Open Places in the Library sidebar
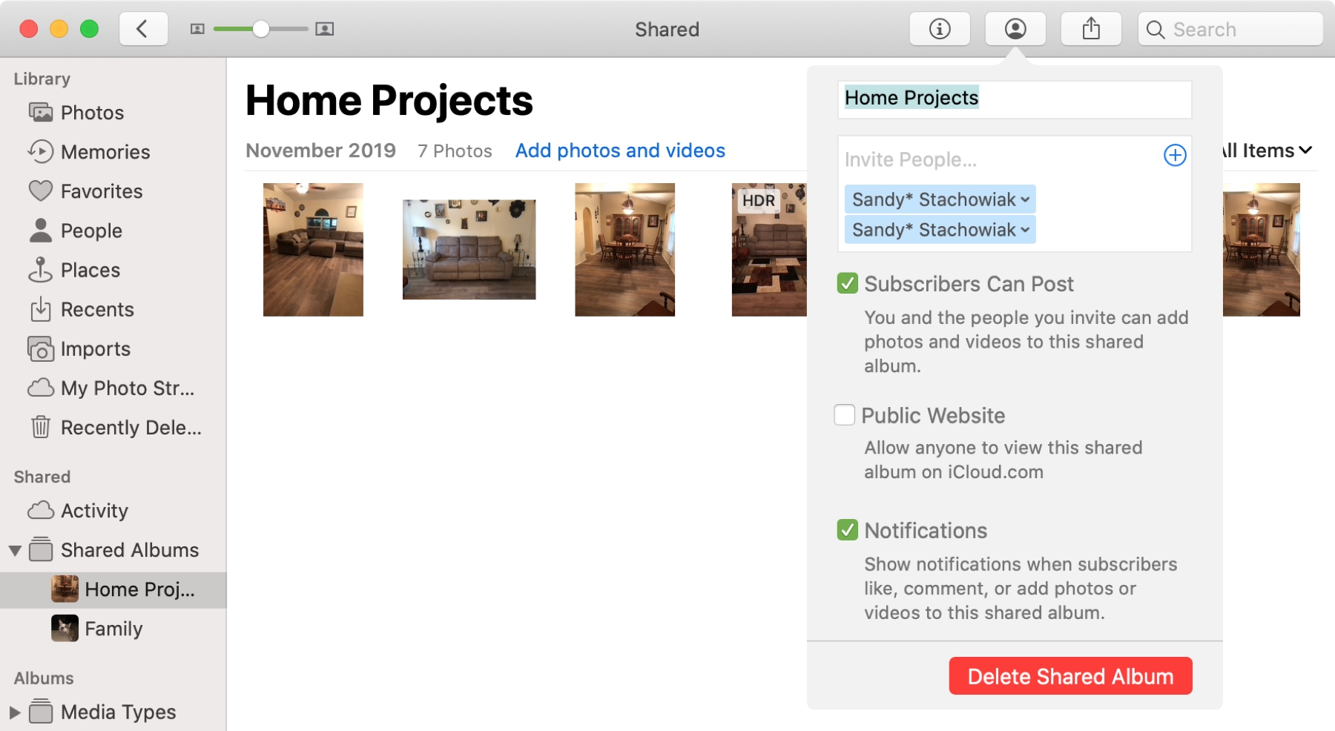Viewport: 1335px width, 731px height. [x=90, y=270]
